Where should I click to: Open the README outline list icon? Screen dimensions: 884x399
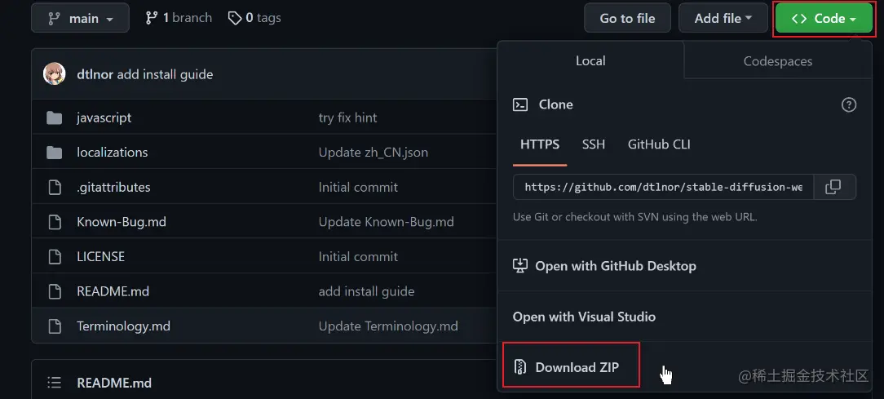tap(54, 383)
